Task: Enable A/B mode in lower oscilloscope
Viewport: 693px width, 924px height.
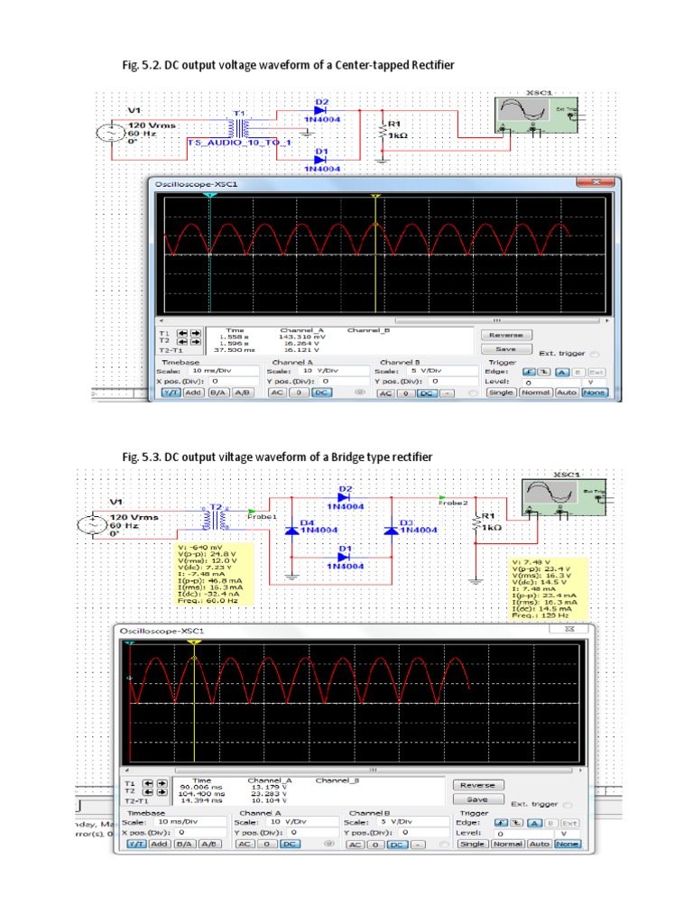Action: coord(208,844)
